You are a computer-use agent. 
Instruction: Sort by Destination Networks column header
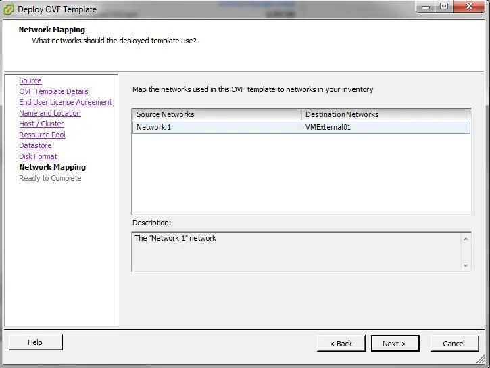click(x=386, y=114)
